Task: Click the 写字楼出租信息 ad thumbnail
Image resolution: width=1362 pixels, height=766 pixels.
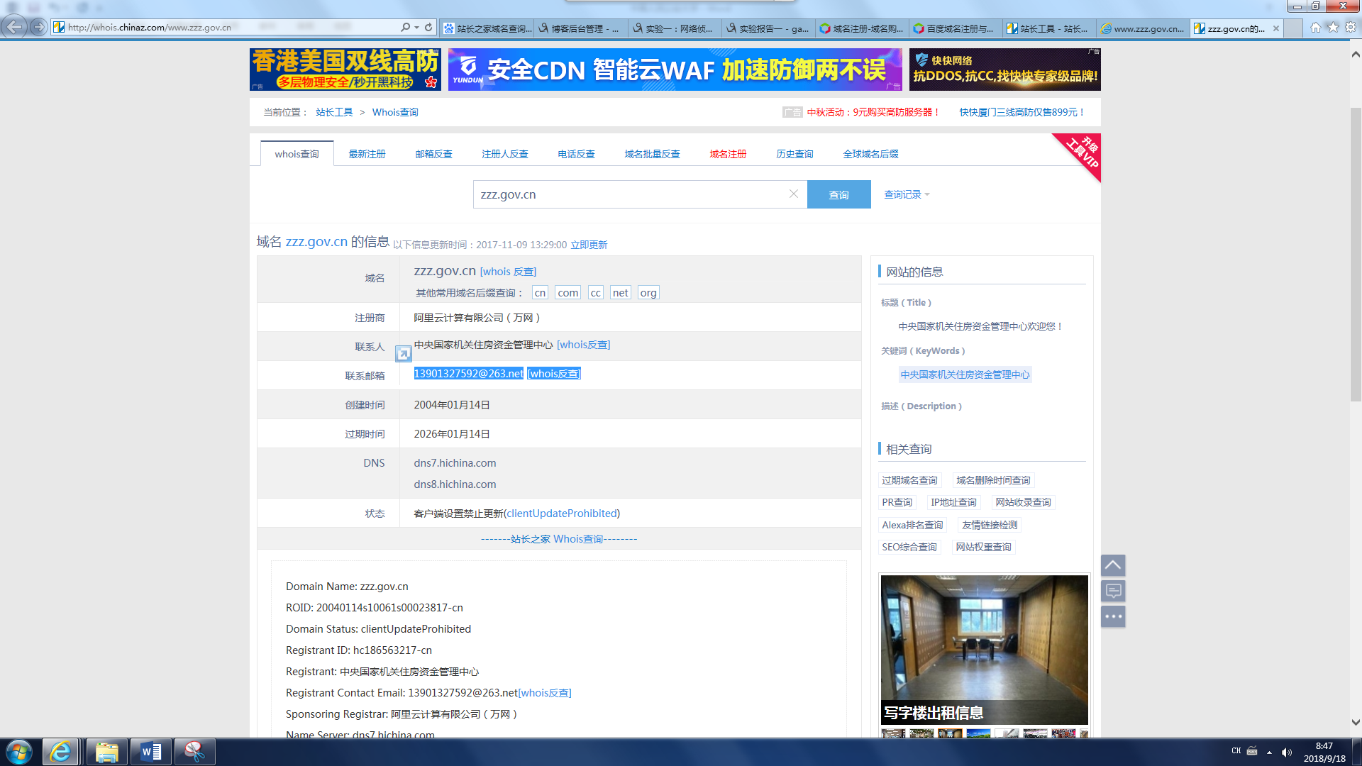Action: (x=984, y=649)
